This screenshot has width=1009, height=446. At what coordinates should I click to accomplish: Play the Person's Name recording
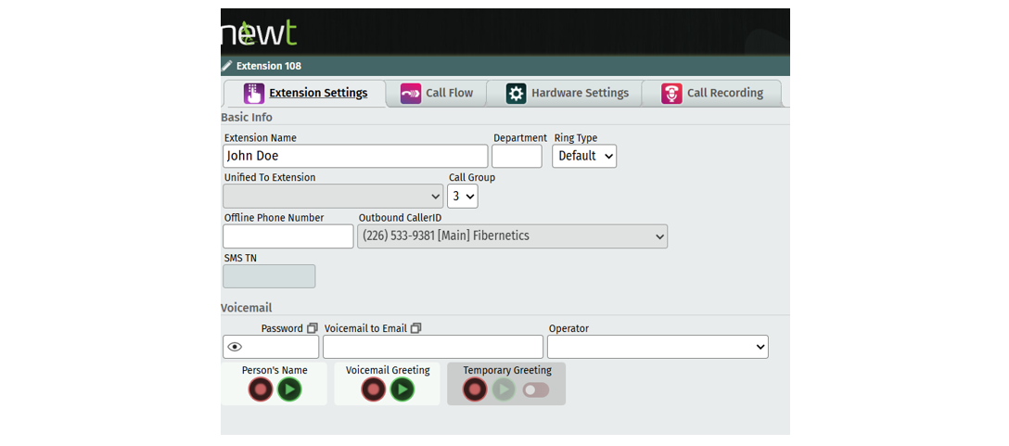(289, 389)
